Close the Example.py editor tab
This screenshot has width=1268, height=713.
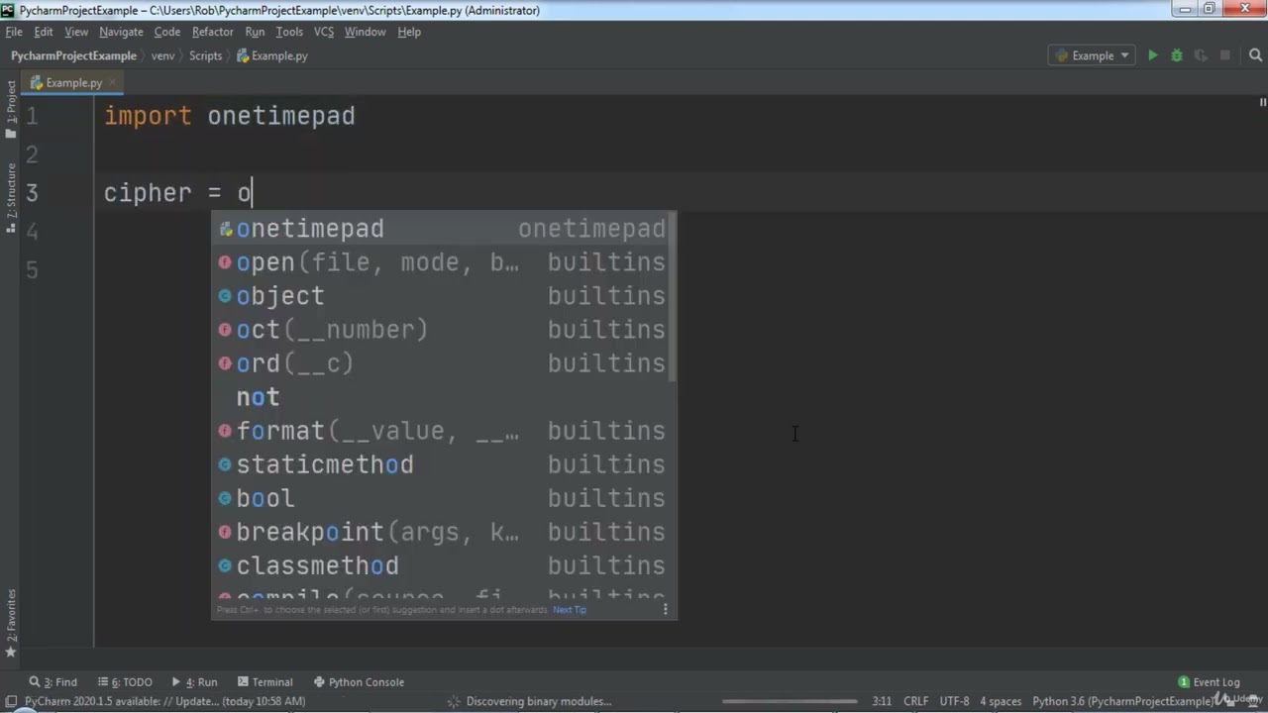pos(112,83)
